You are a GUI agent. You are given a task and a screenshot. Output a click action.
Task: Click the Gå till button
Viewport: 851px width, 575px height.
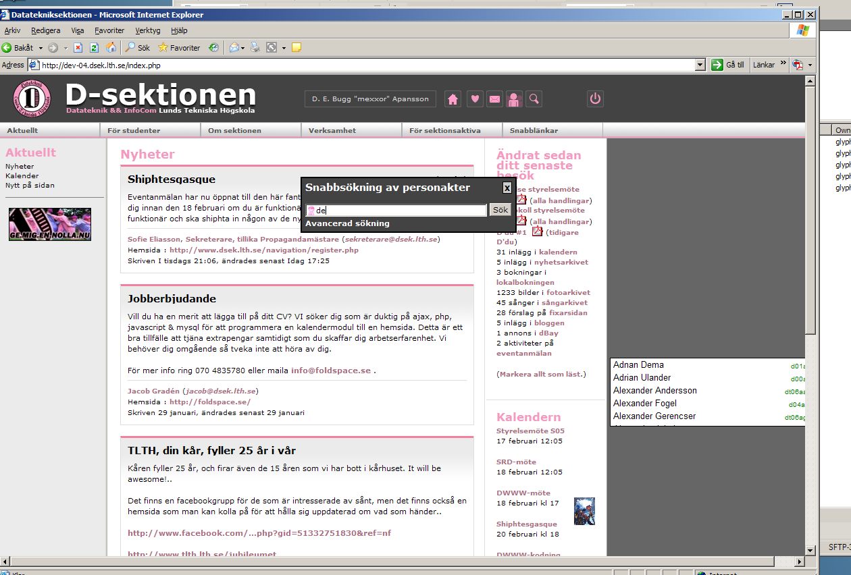[x=728, y=65]
